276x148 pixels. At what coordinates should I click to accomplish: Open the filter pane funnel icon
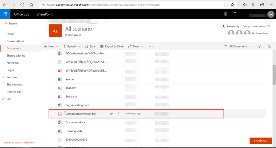coord(259,46)
